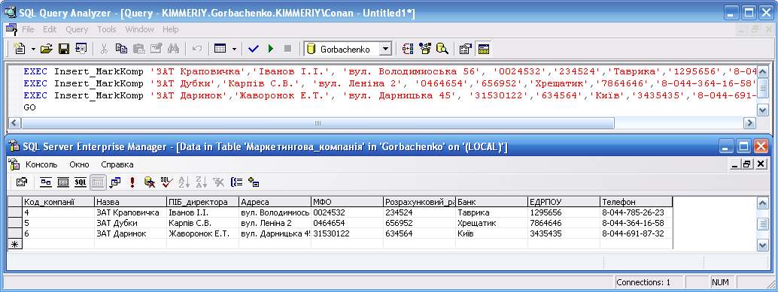Screen dimensions: 778x292
Task: Click the data grid vertical scroll up arrow
Action: [x=763, y=203]
